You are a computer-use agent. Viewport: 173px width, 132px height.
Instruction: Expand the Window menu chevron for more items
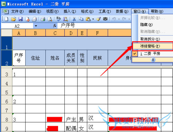(x=153, y=60)
